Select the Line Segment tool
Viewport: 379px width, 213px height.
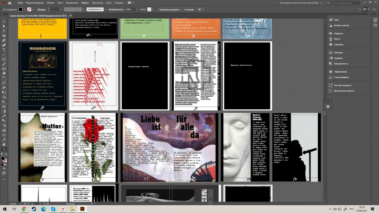pos(4,55)
